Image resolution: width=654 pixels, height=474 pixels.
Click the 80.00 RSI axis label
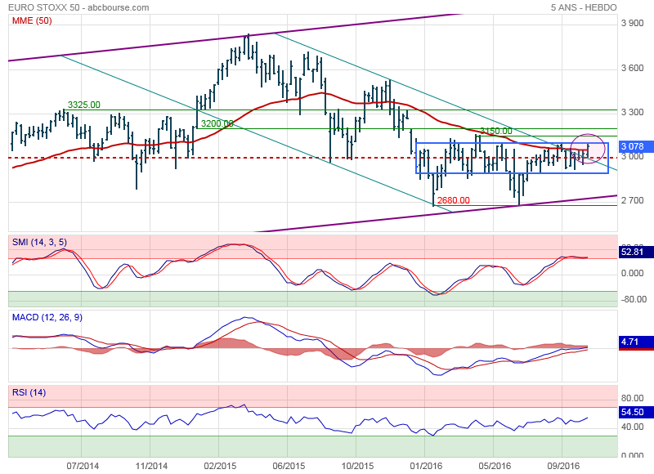pyautogui.click(x=632, y=398)
